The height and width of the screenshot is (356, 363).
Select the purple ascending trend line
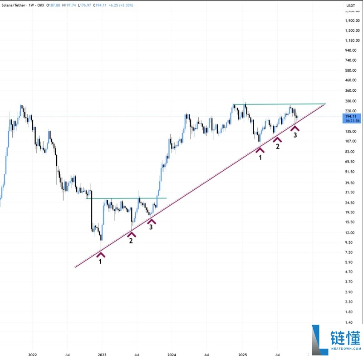click(199, 186)
